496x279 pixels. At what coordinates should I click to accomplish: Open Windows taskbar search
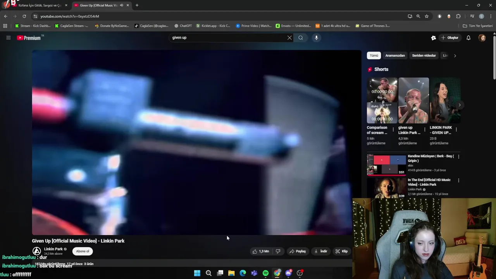(x=208, y=273)
